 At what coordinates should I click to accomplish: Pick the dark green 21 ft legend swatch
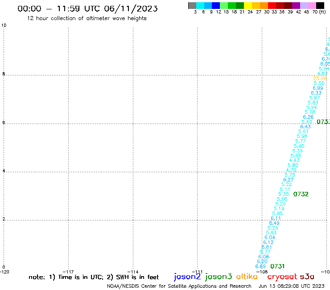click(x=240, y=5)
